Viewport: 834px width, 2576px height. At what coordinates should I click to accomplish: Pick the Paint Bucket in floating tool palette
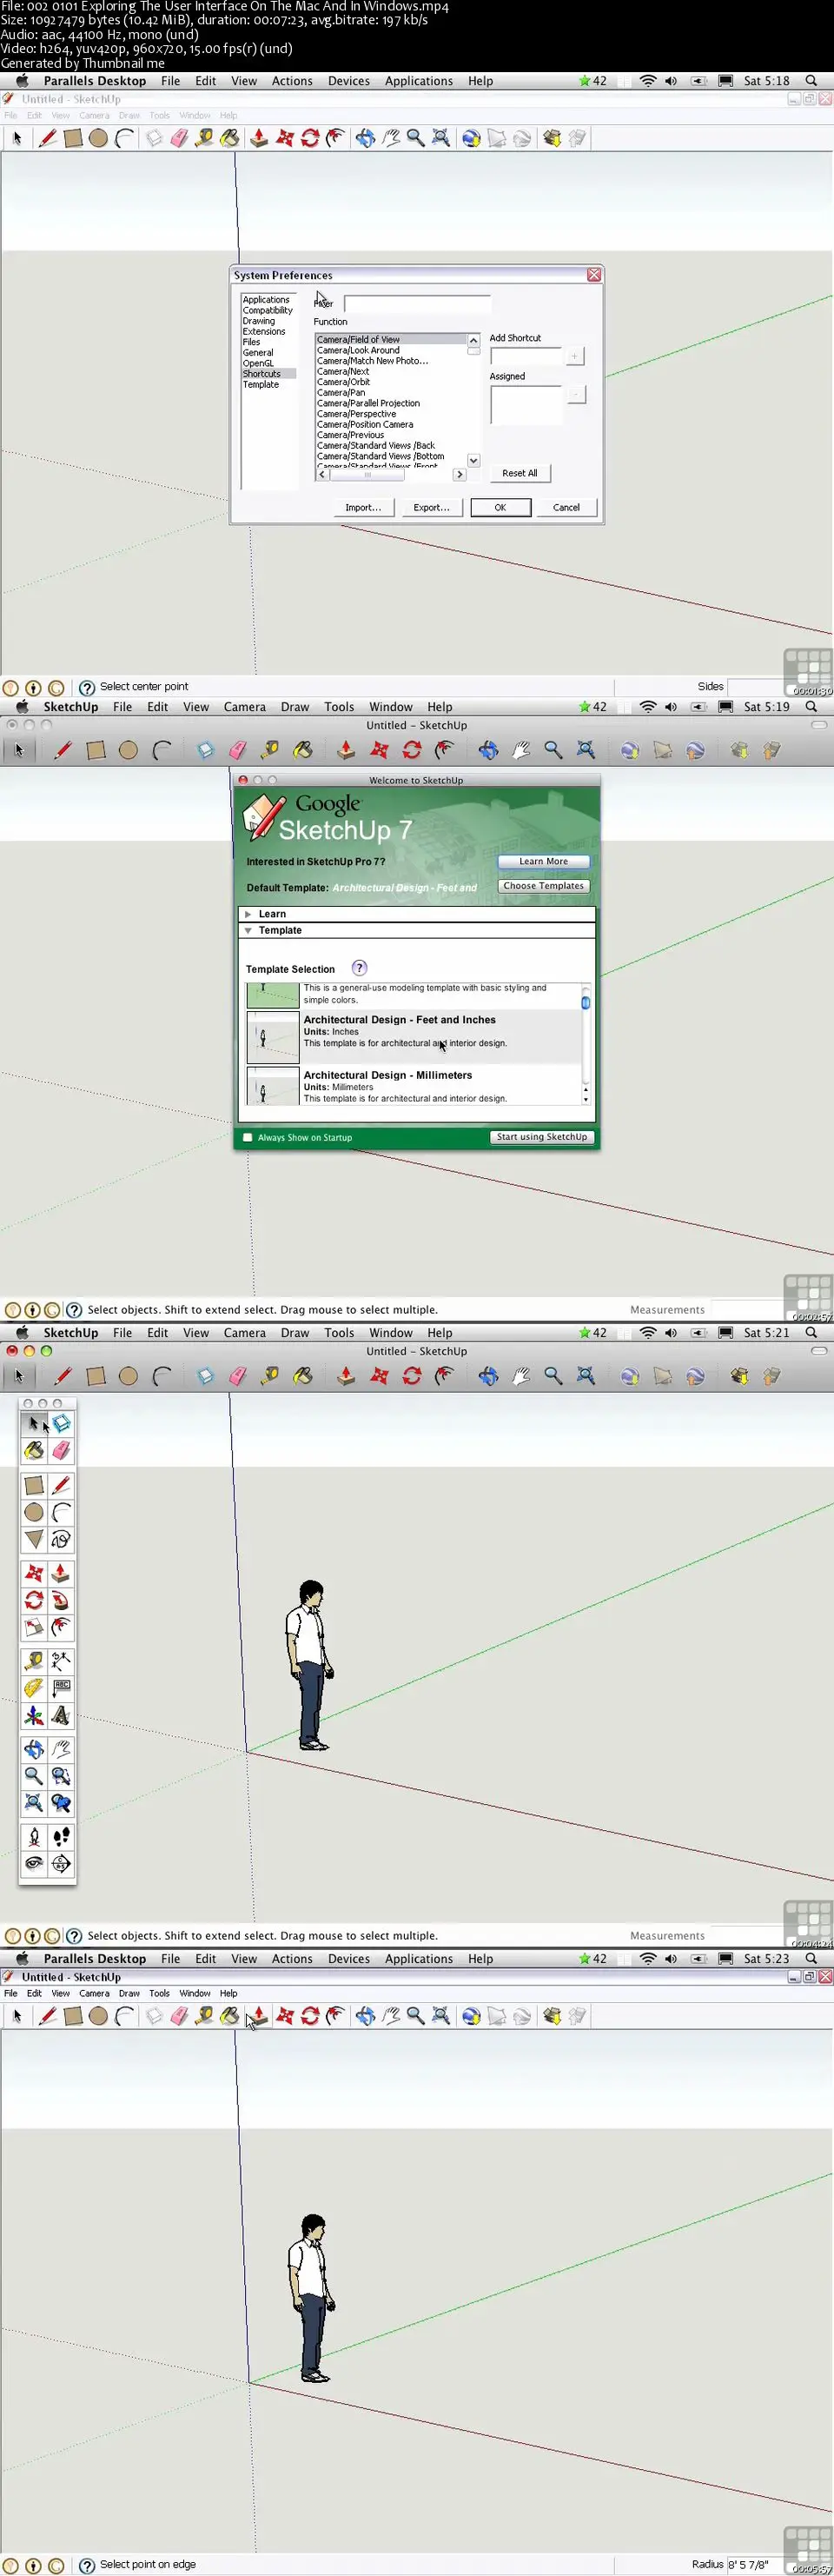[x=34, y=1450]
